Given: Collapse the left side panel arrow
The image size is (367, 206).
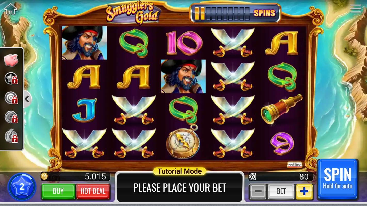Looking at the screenshot, I should tap(27, 99).
